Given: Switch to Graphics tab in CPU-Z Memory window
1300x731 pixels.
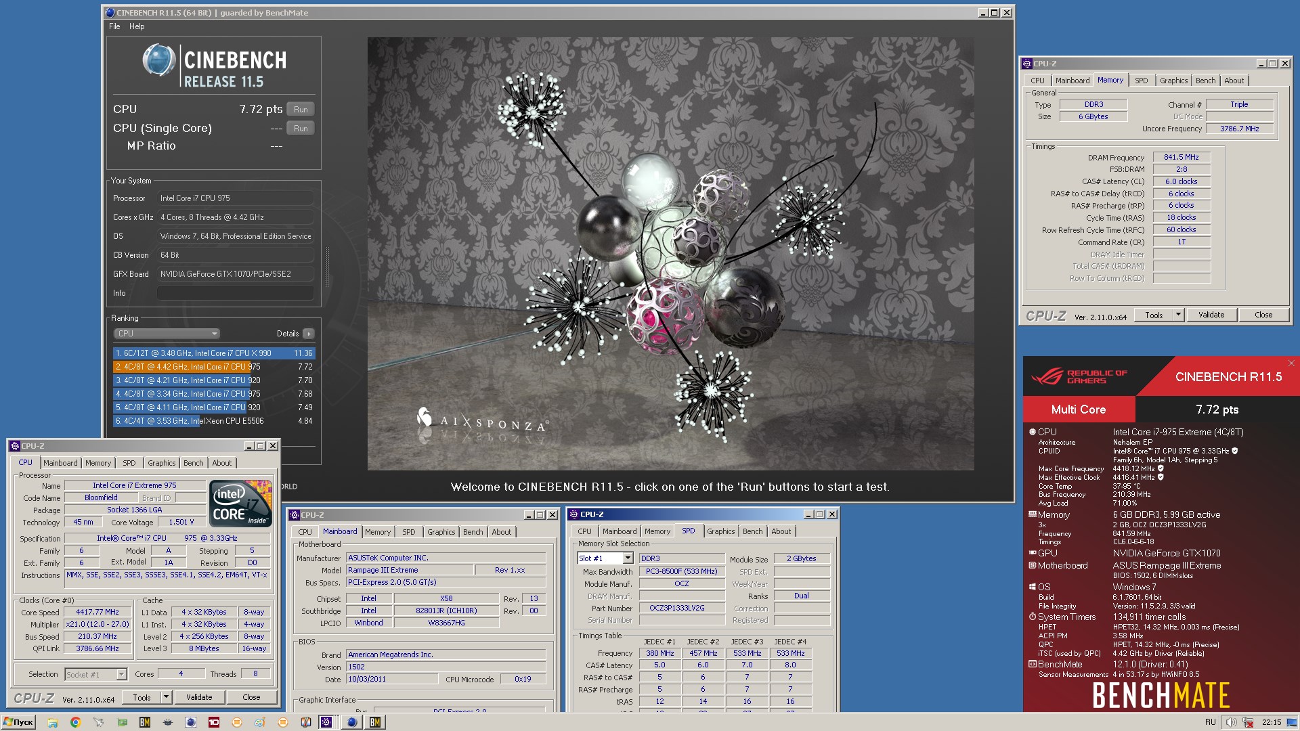Looking at the screenshot, I should pyautogui.click(x=1173, y=81).
